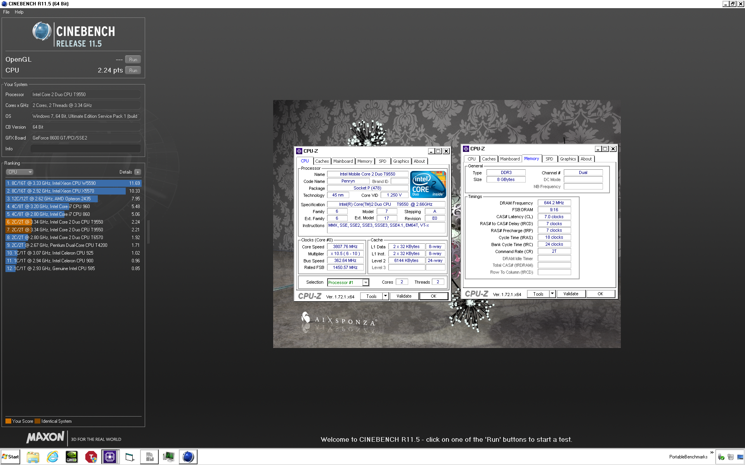The width and height of the screenshot is (745, 465).
Task: Click OK in left CPU-Z window
Action: click(x=433, y=296)
